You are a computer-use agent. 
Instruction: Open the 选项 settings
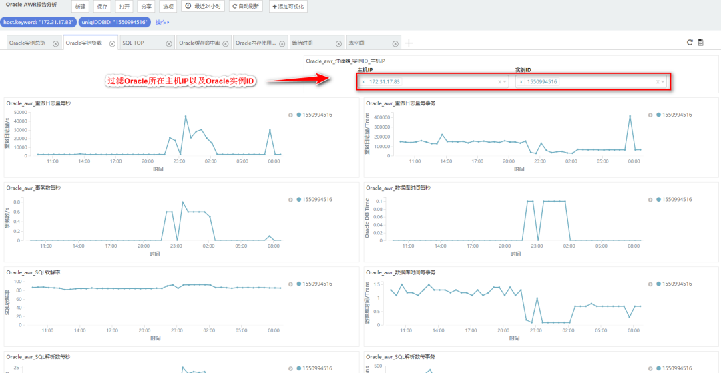pyautogui.click(x=168, y=7)
